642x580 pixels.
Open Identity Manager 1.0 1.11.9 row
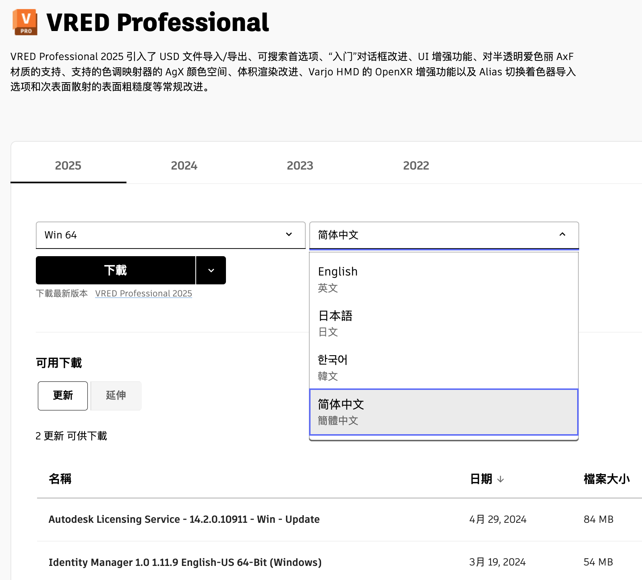tap(185, 562)
